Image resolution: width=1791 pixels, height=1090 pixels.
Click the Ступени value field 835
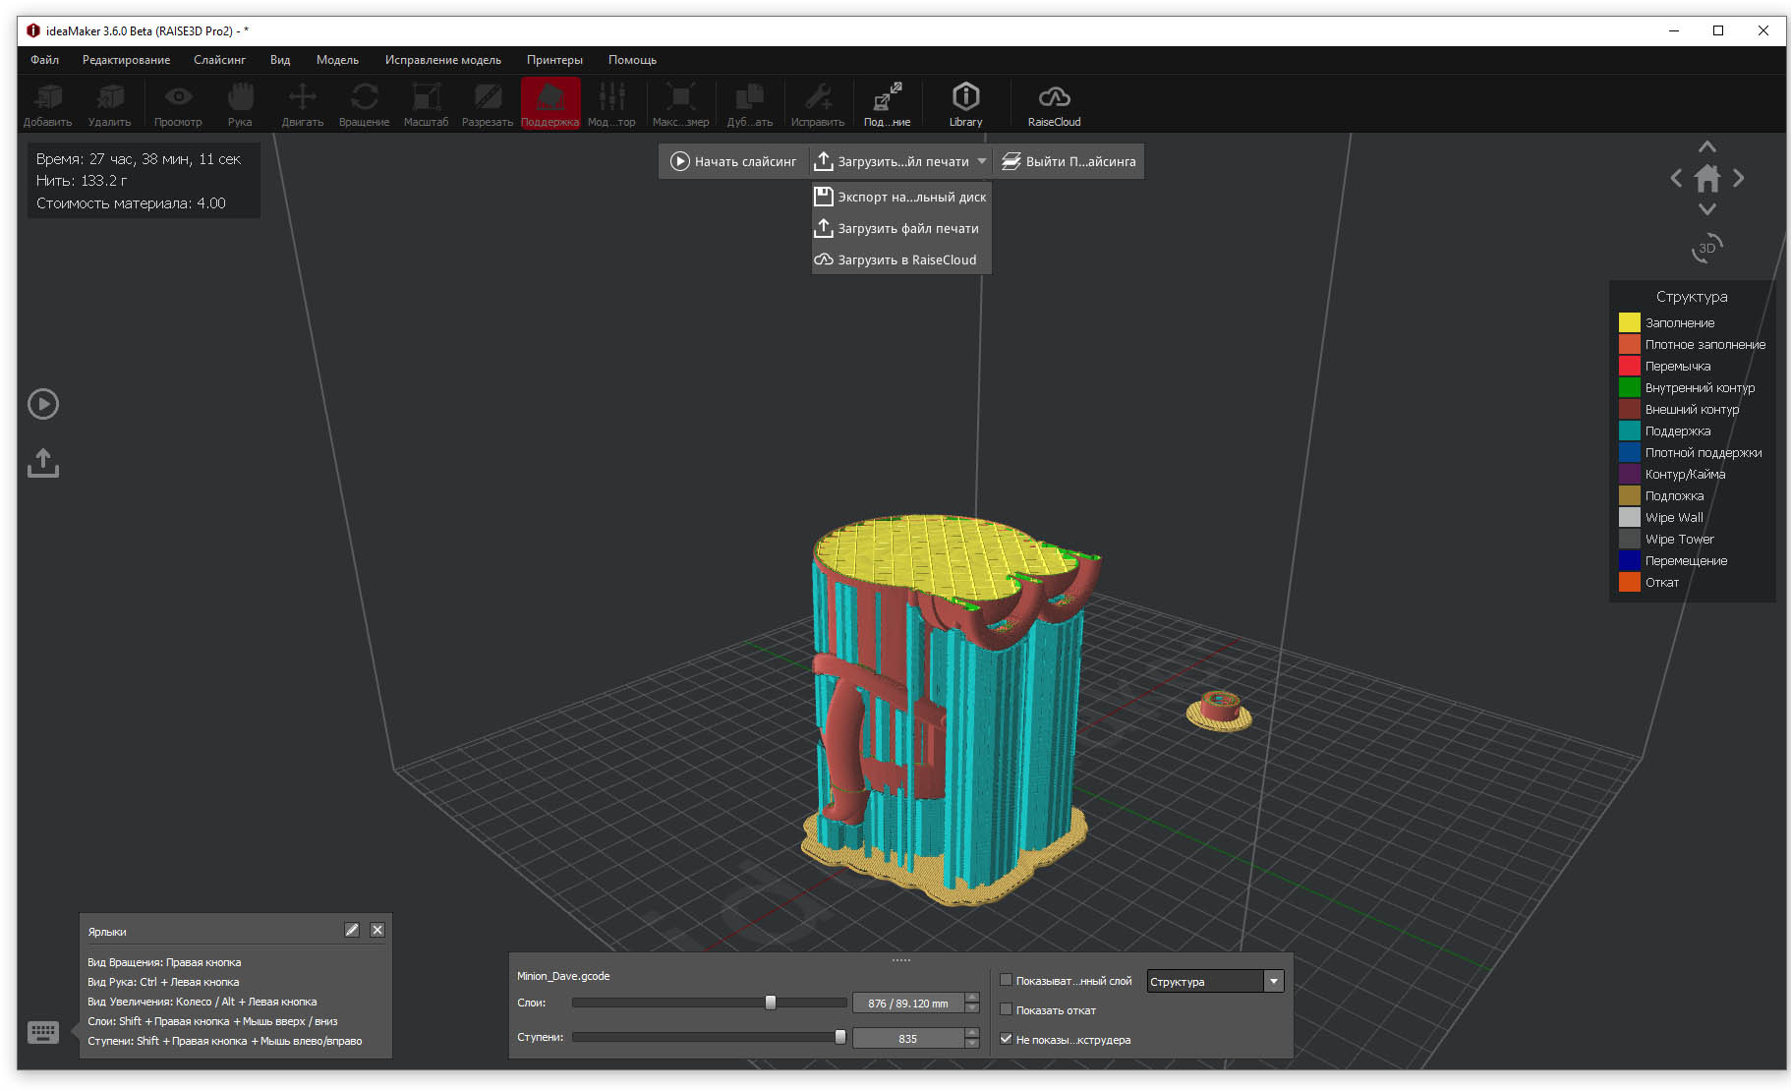coord(908,1038)
